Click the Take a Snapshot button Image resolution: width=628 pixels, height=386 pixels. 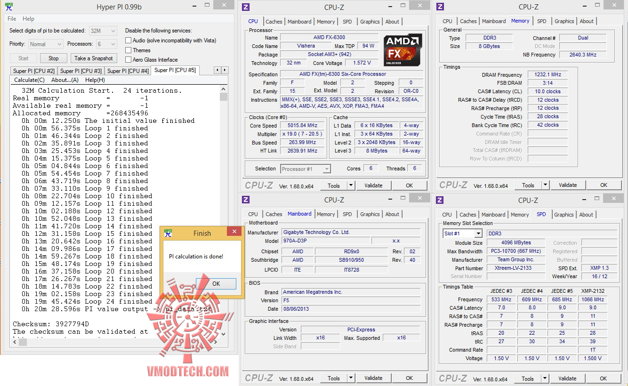94,58
